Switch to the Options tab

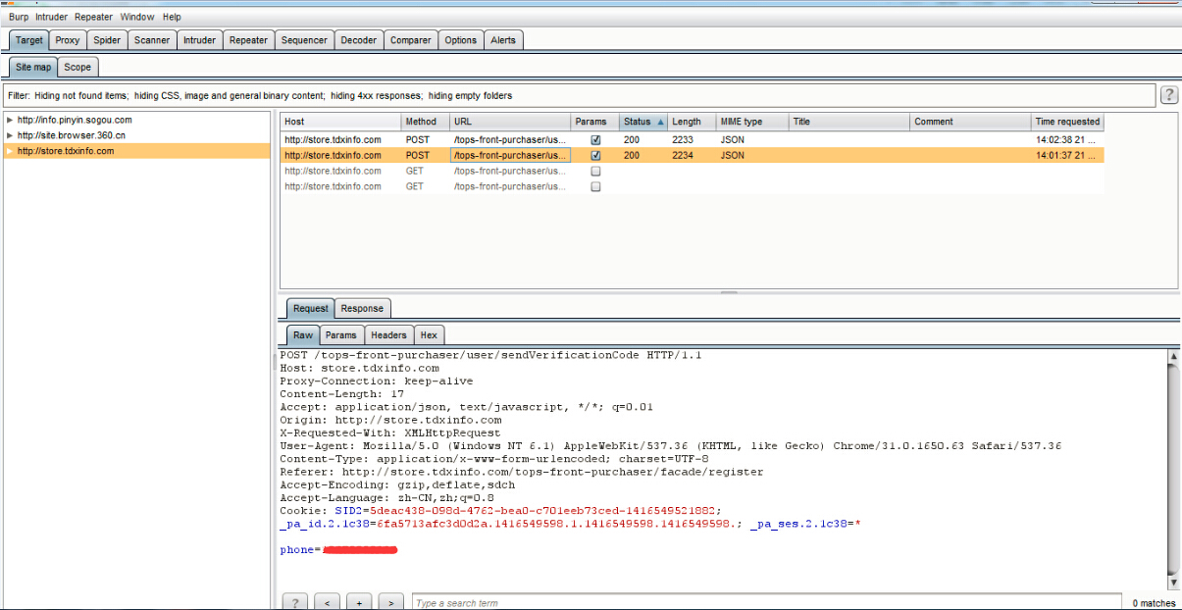pos(460,40)
